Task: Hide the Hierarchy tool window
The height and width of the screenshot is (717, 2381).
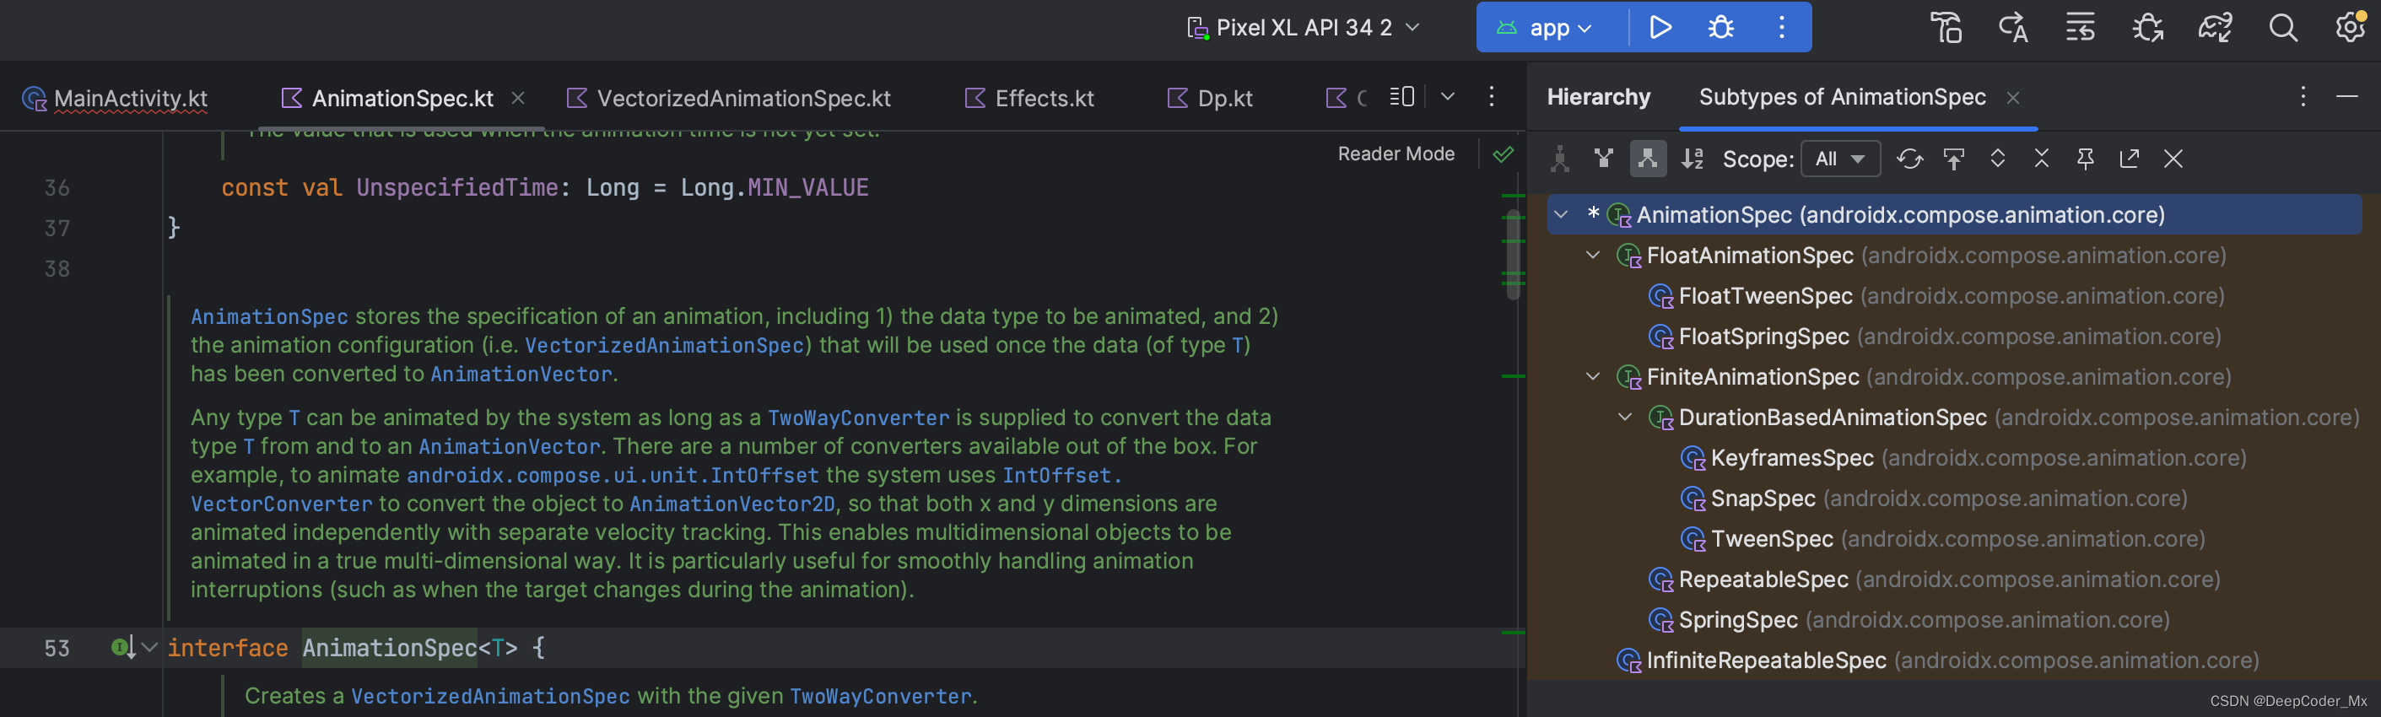Action: [2346, 97]
